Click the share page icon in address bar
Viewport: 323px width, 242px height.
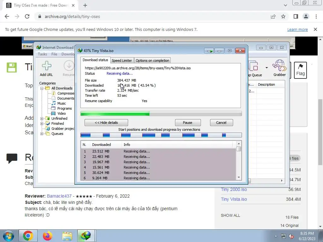[273, 16]
